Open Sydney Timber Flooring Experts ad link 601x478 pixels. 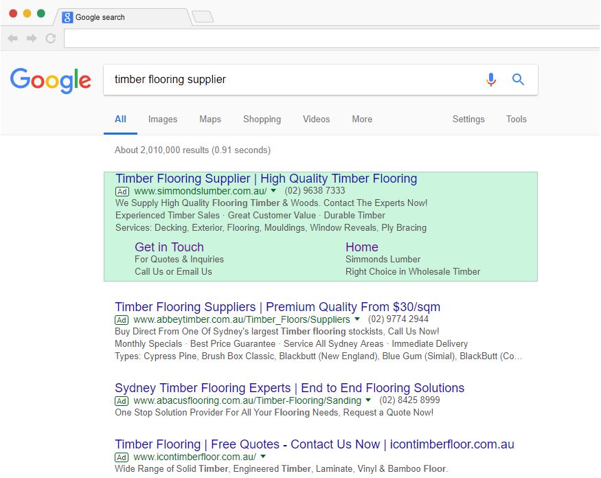289,388
